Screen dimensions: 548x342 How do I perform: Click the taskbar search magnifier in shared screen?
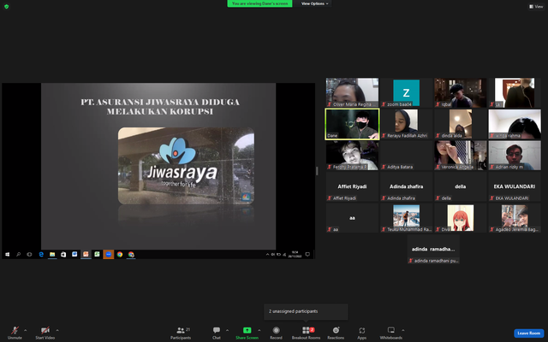(18, 255)
